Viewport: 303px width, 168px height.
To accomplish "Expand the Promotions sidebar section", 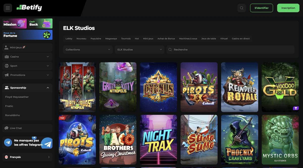I will [x=27, y=75].
